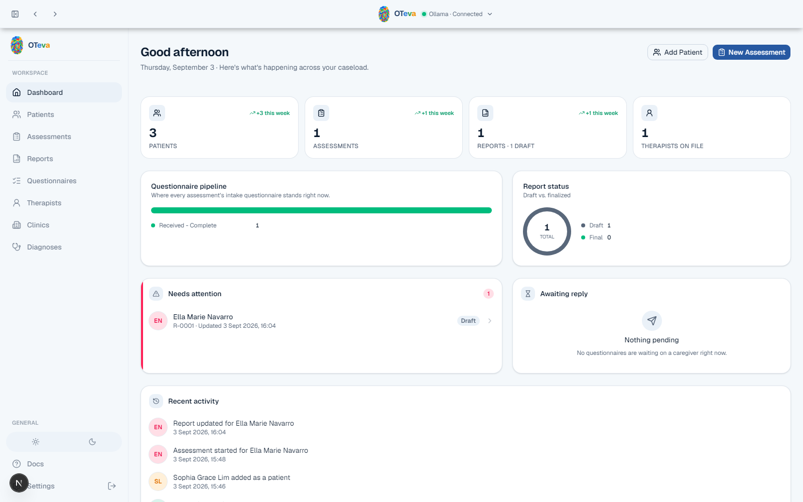Click the Patients card people icon
This screenshot has width=803, height=502.
(157, 113)
